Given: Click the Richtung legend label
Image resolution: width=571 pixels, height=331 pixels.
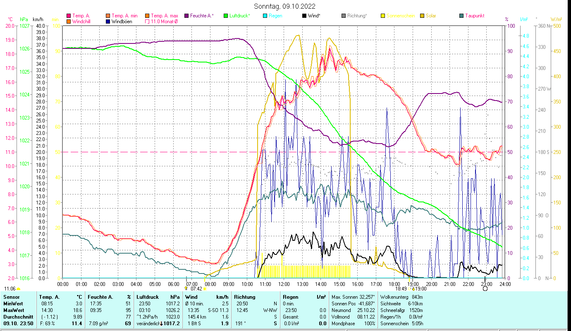Looking at the screenshot, I should tap(357, 16).
